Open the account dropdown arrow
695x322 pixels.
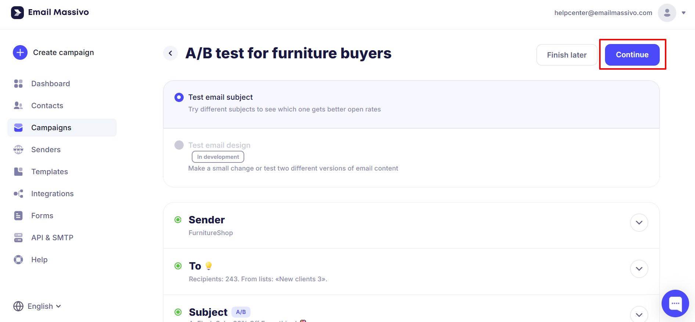click(x=684, y=13)
